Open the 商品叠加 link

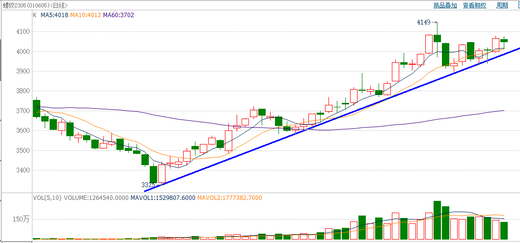[445, 5]
